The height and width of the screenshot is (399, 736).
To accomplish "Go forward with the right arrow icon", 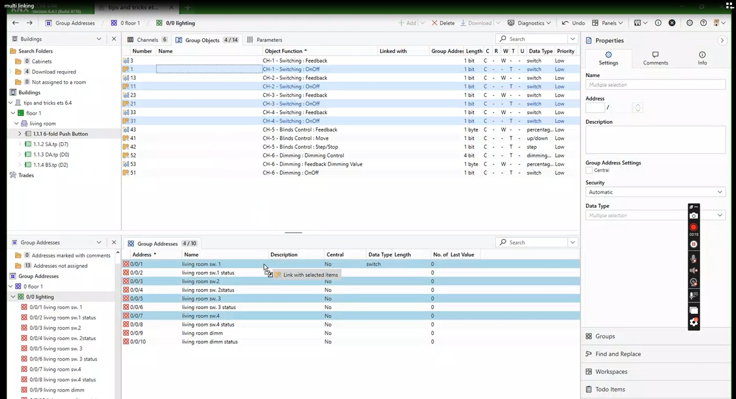I will 29,23.
